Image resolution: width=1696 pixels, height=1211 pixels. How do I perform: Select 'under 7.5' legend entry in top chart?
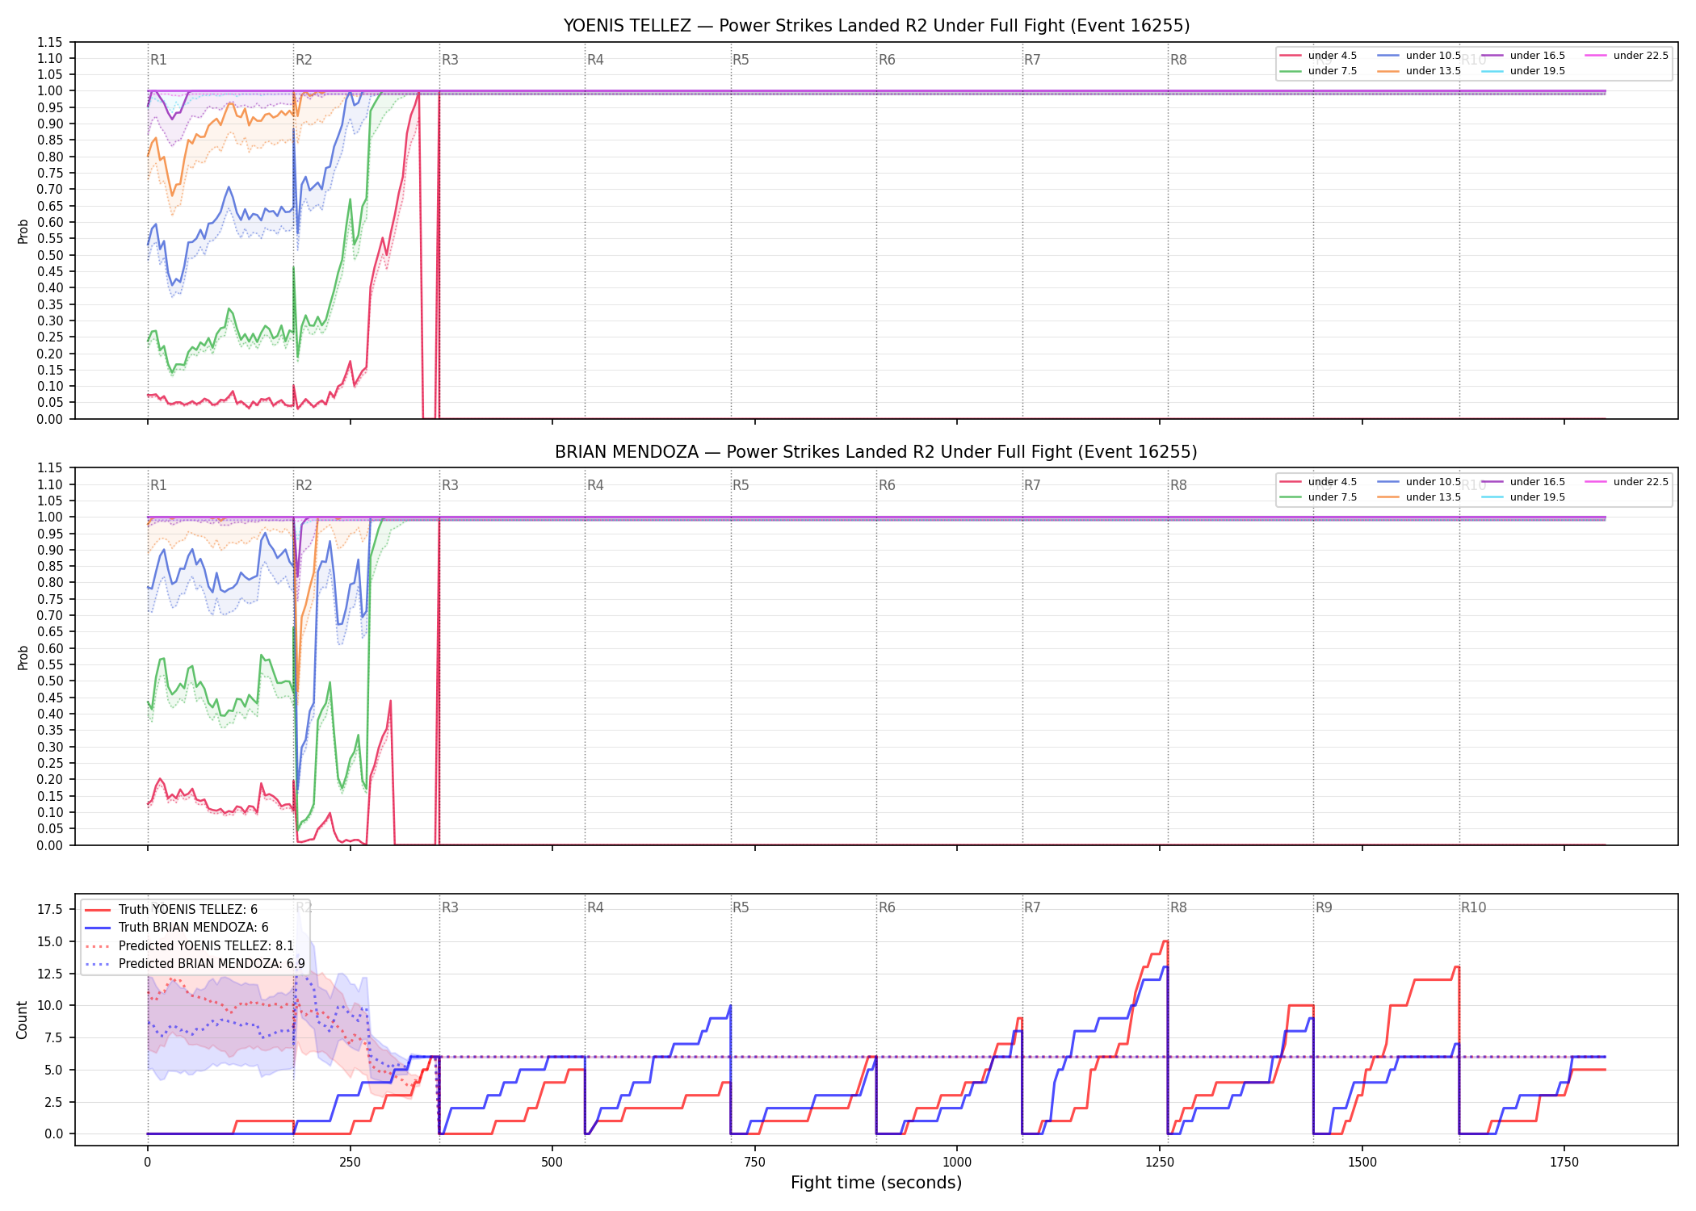[x=1318, y=71]
